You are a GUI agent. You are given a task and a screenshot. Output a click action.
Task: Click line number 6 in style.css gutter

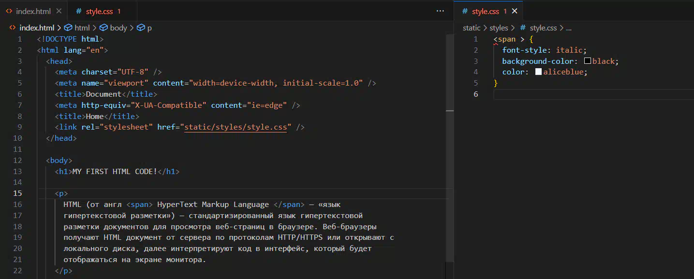(x=476, y=94)
